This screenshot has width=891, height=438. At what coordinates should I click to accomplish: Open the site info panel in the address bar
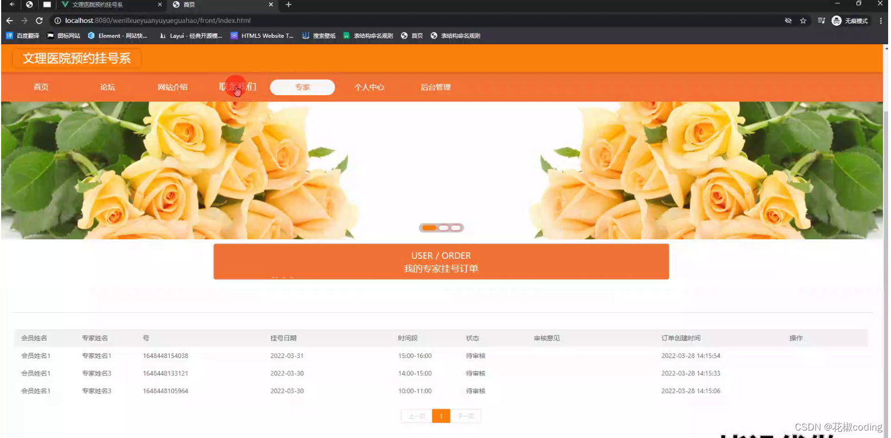(x=57, y=20)
